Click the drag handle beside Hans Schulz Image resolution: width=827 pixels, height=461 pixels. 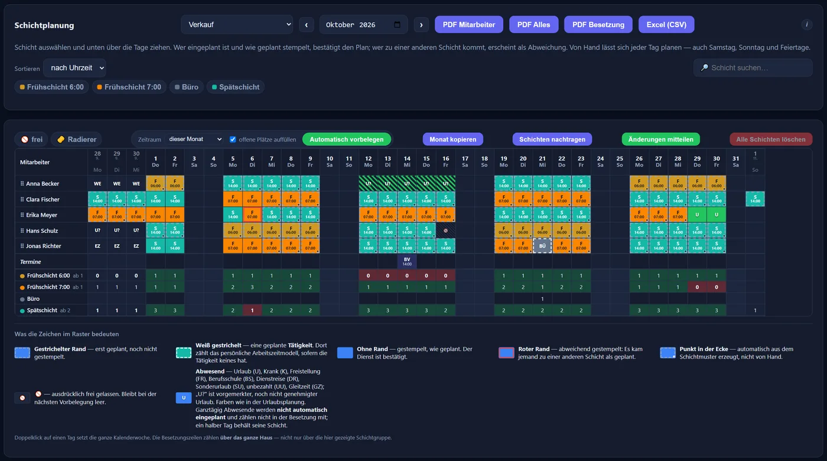[x=22, y=230]
